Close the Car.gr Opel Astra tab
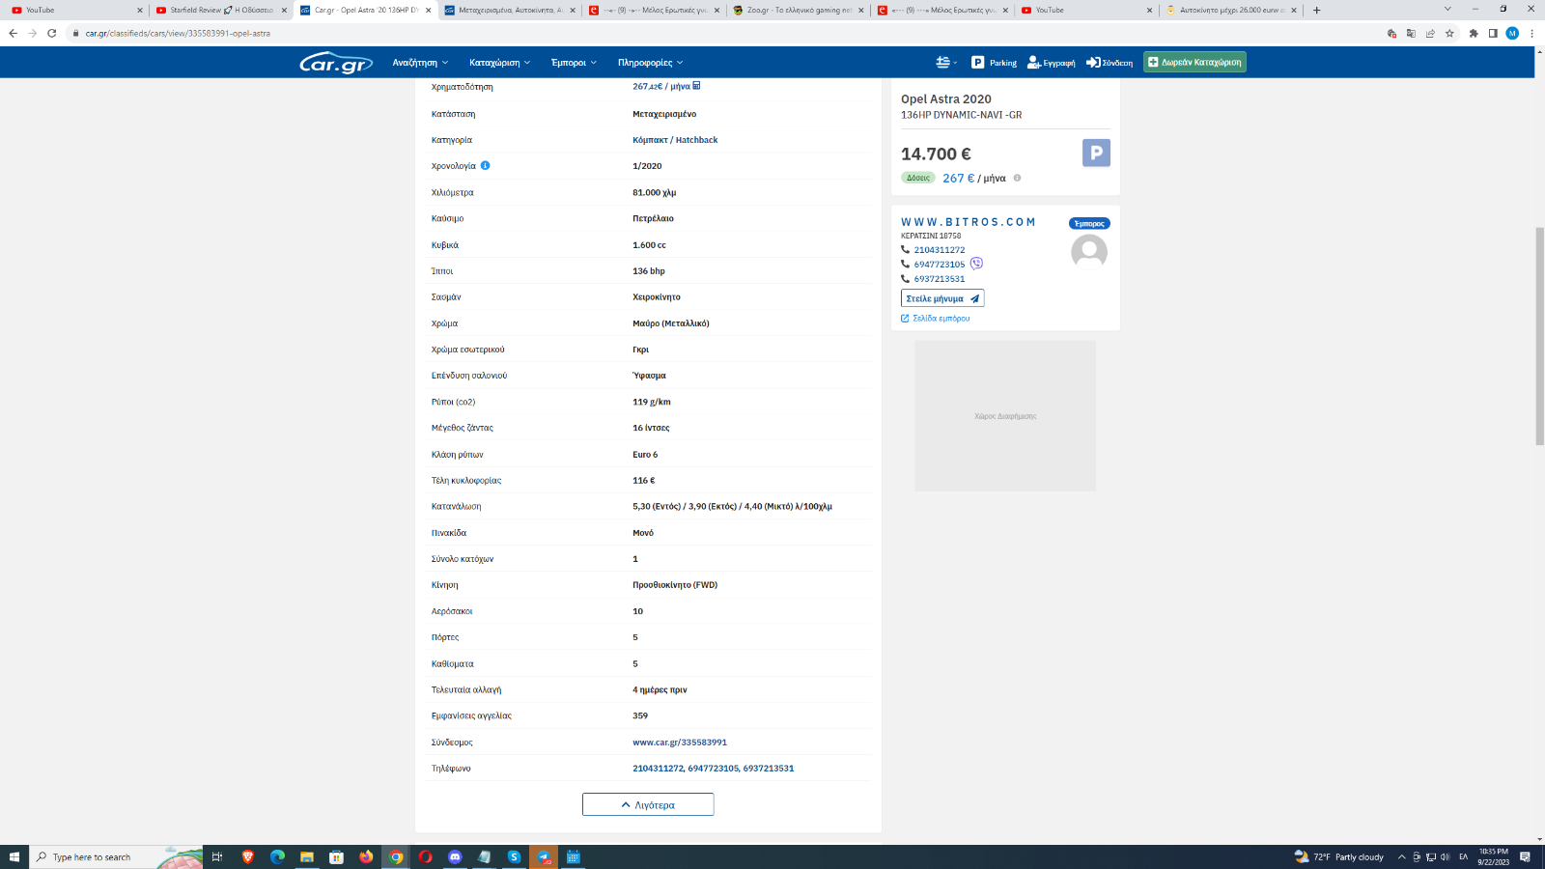 point(429,11)
